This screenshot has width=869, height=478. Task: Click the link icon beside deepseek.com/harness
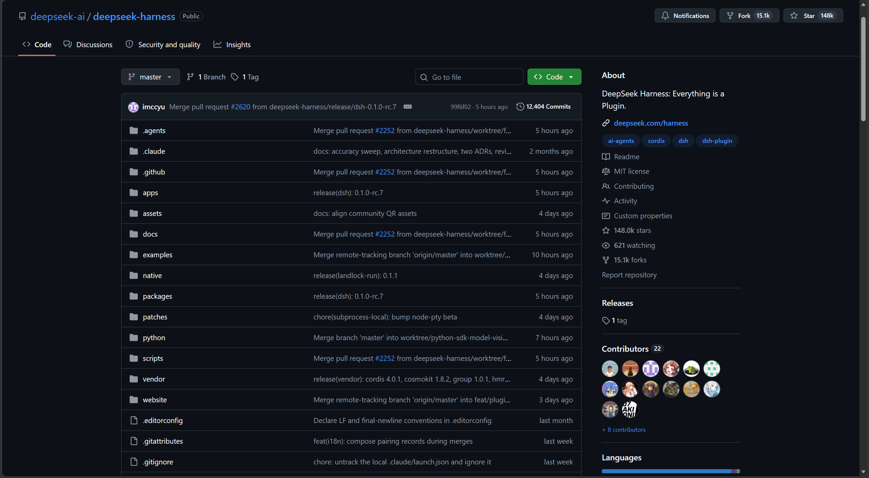(606, 123)
